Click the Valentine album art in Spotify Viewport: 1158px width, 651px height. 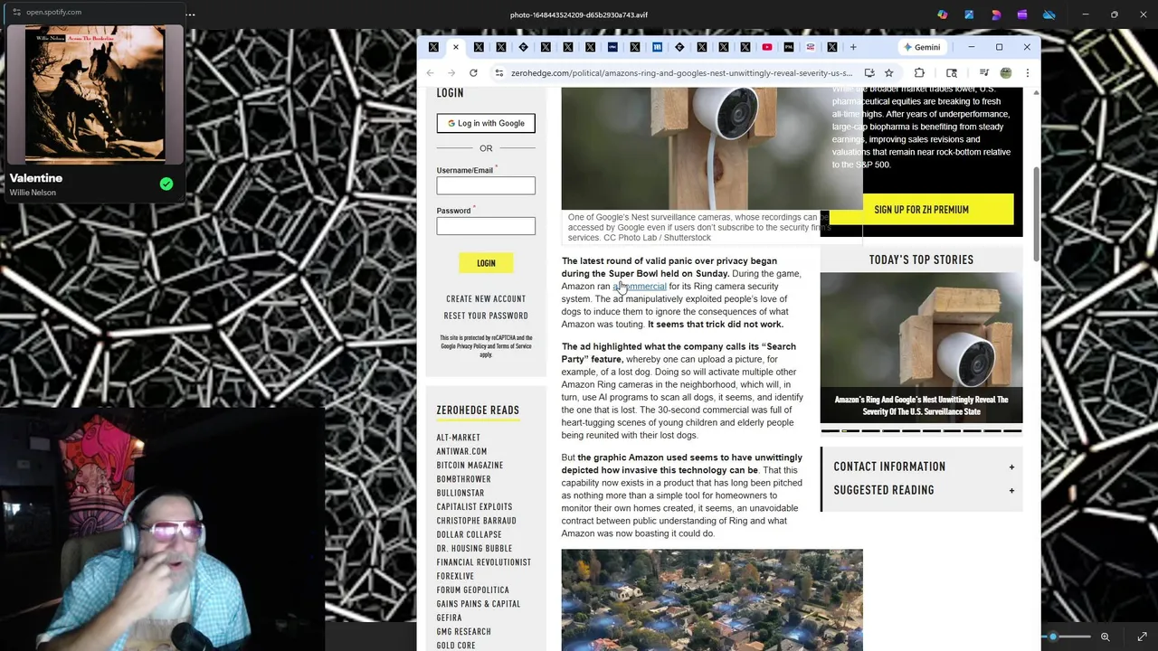point(95,93)
